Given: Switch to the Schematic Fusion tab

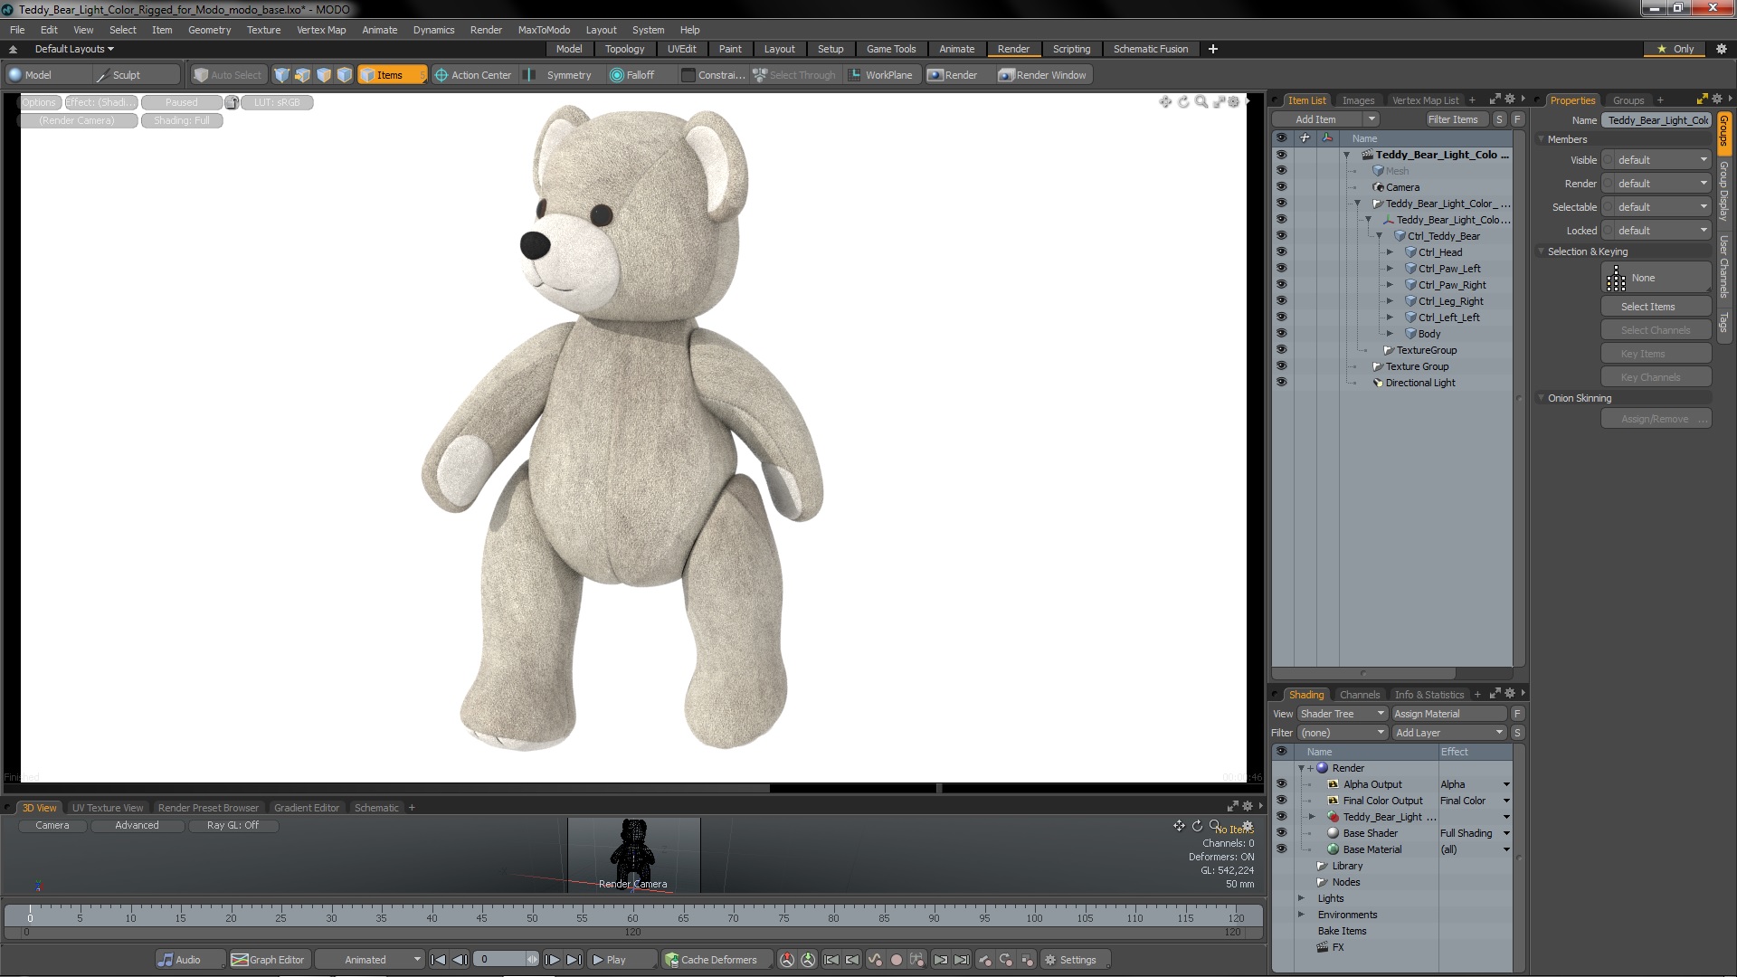Looking at the screenshot, I should (x=1151, y=49).
